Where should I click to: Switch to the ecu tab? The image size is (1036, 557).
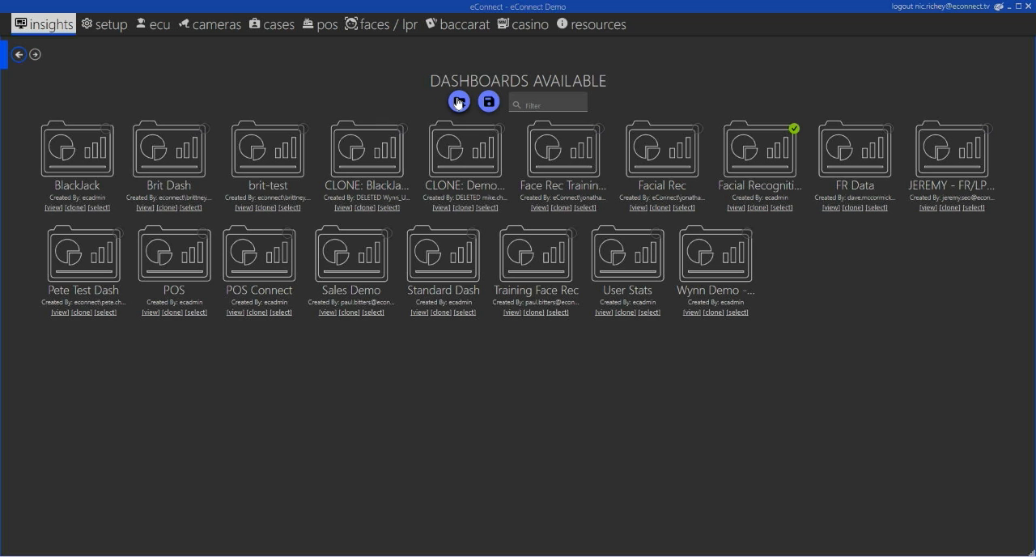pos(153,24)
